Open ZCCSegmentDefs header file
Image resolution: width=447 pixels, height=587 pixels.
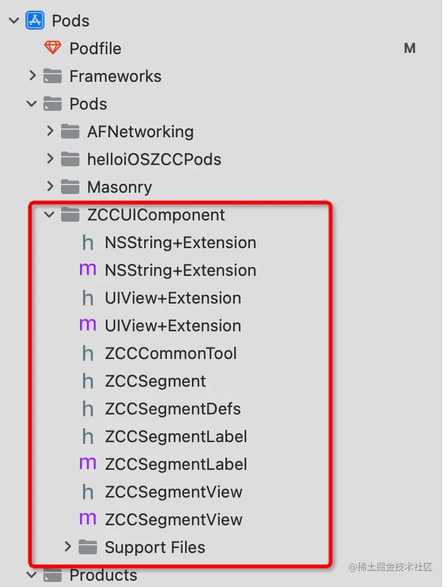[x=173, y=409]
